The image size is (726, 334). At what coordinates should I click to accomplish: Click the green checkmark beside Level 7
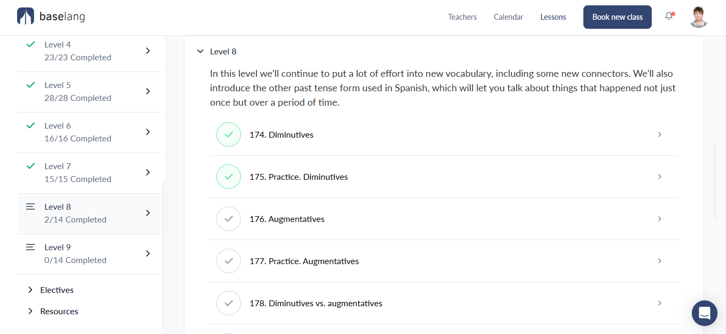pyautogui.click(x=30, y=166)
